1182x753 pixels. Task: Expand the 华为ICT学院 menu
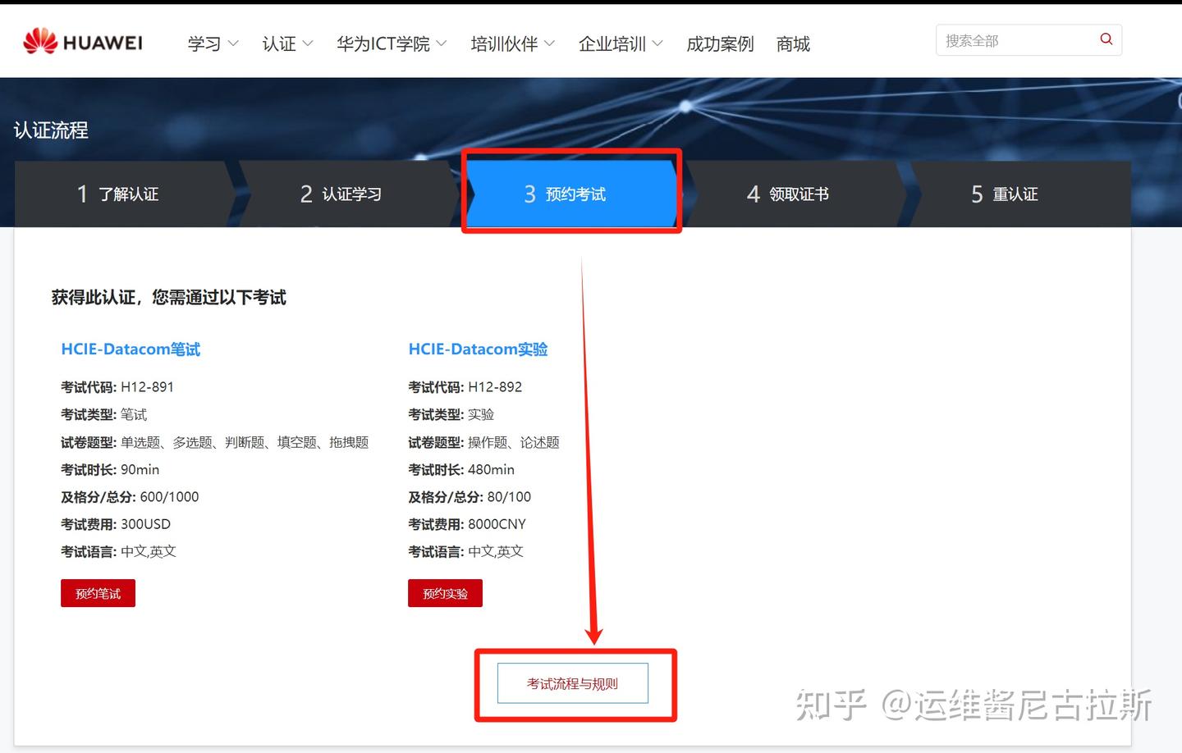pyautogui.click(x=384, y=44)
